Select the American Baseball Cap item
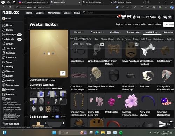The width and height of the screenshot is (175, 136). coord(166,101)
